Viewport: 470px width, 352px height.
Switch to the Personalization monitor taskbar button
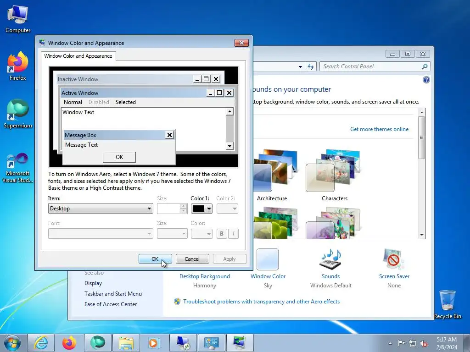pos(240,343)
